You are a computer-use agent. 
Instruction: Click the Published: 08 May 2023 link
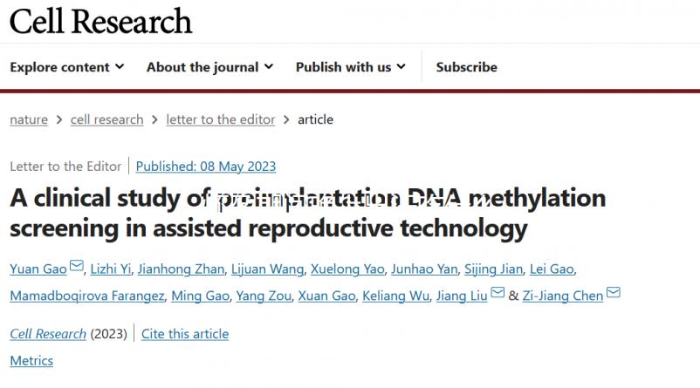coord(206,166)
